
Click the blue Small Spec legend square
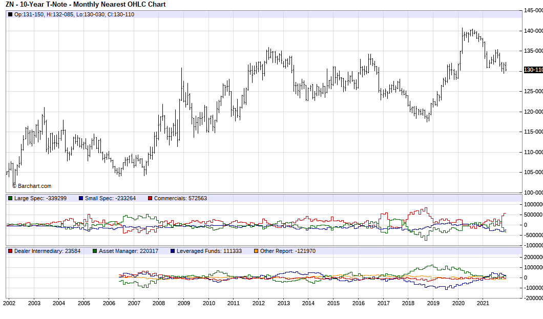click(x=81, y=198)
